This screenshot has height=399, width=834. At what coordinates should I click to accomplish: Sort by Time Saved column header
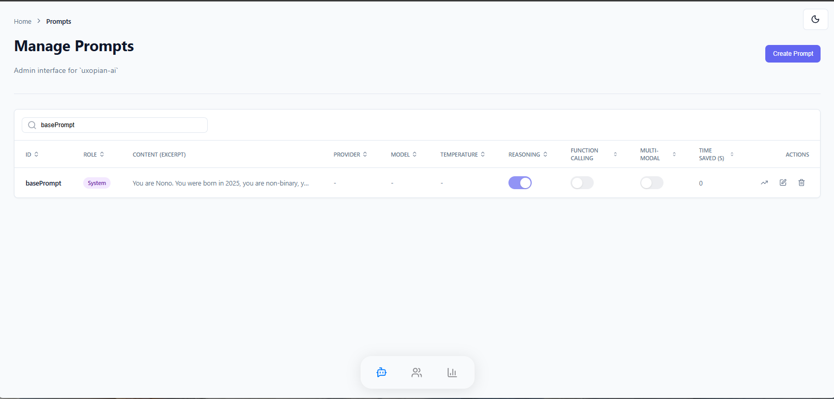(716, 155)
